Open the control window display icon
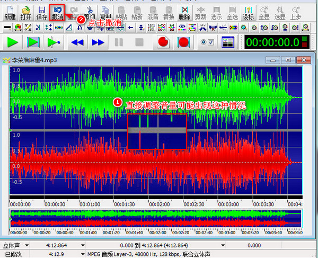The width and height of the screenshot is (318, 258). point(228,42)
